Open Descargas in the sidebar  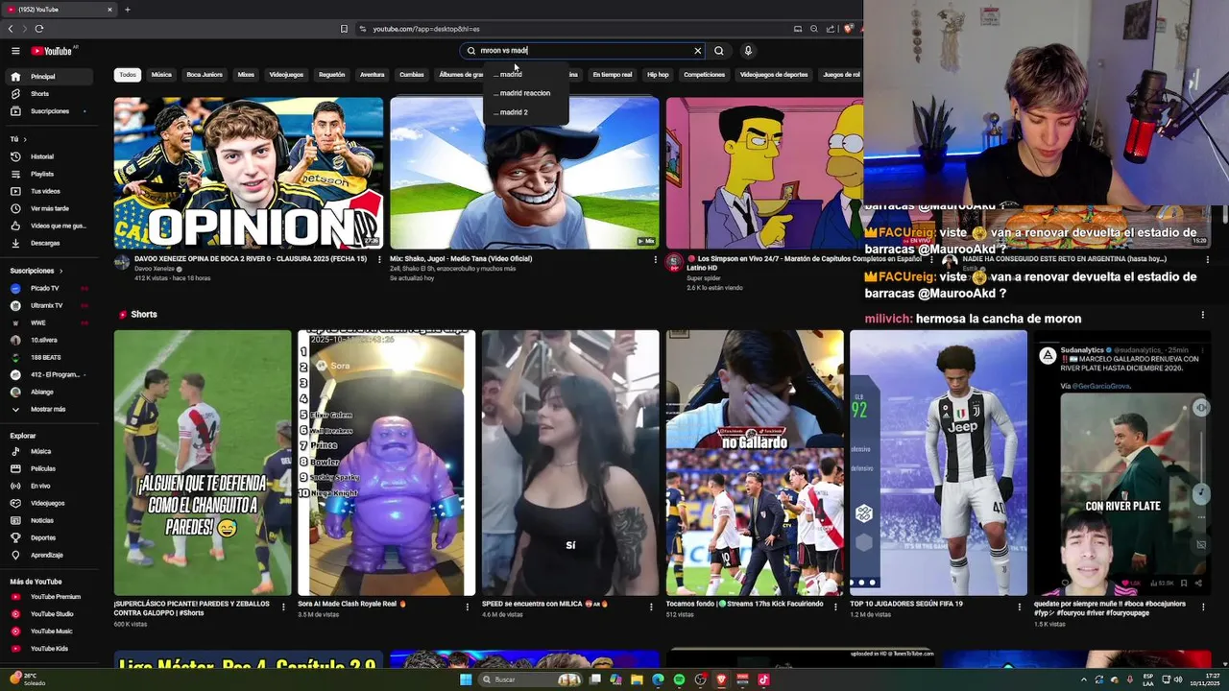pyautogui.click(x=51, y=243)
